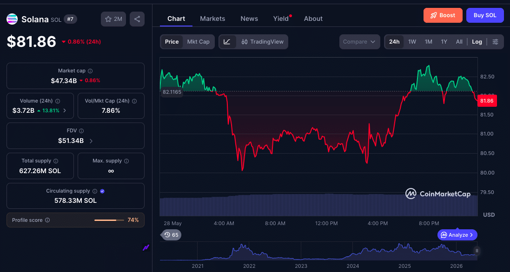This screenshot has height=272, width=510.
Task: Click the 2024 label on mini timeline
Action: pyautogui.click(x=352, y=266)
